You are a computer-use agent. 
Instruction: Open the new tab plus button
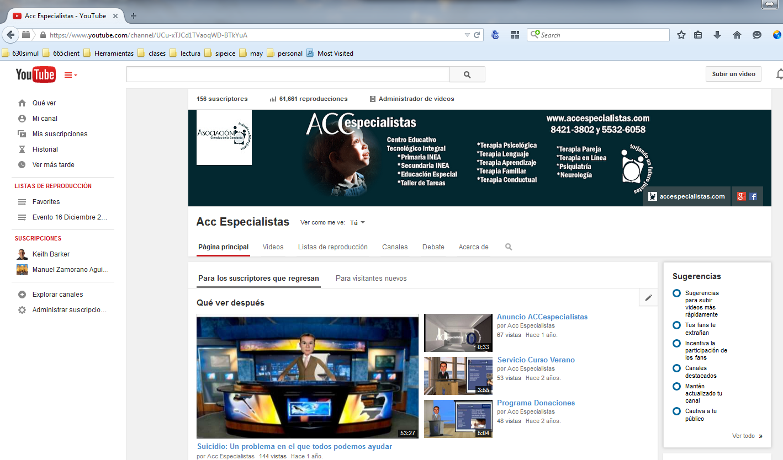pos(134,16)
